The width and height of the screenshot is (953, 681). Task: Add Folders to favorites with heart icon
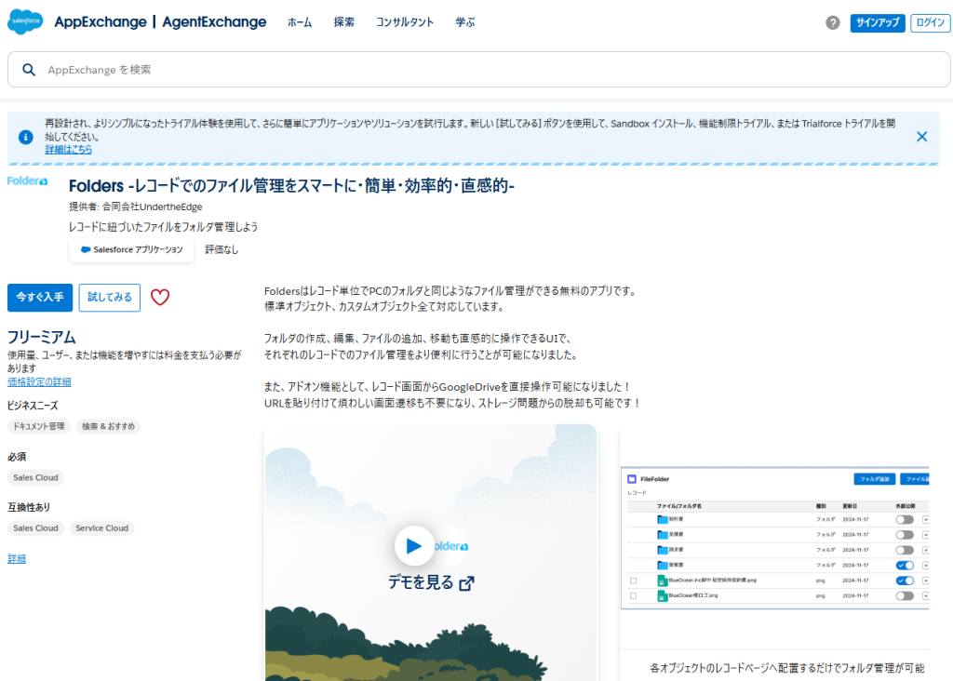[160, 297]
